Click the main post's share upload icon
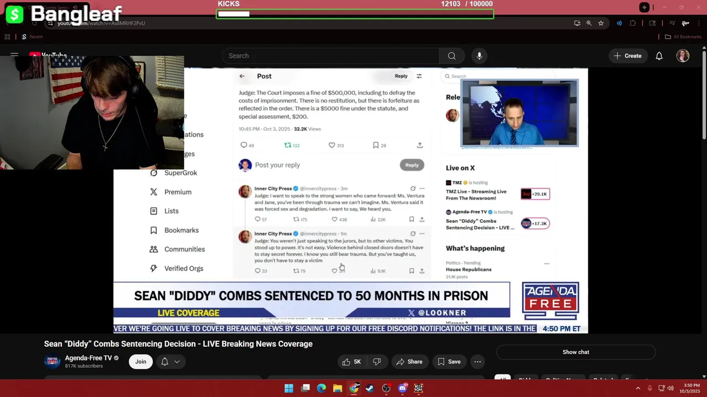Viewport: 707px width, 397px height. (420, 145)
